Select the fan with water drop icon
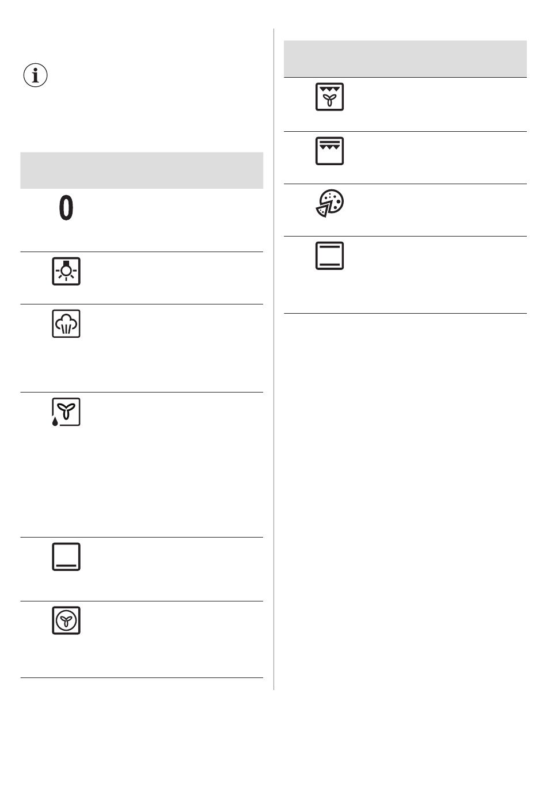The height and width of the screenshot is (796, 547). click(x=66, y=412)
